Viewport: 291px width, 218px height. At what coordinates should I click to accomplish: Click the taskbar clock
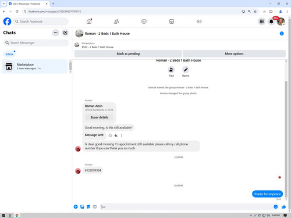(276, 215)
